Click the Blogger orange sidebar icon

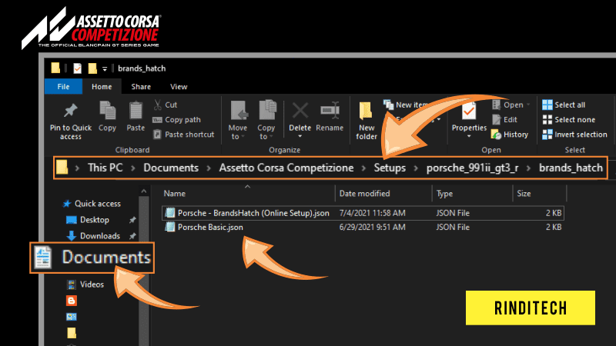pyautogui.click(x=72, y=301)
